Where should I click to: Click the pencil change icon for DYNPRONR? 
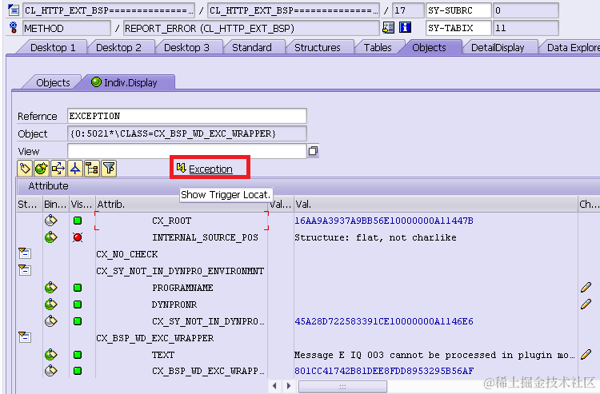(586, 304)
